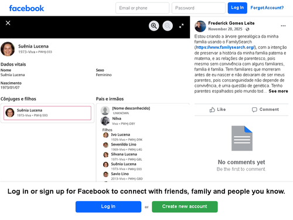This screenshot has height=220, width=293.
Task: Click the name 'Savio Lino'
Action: tap(120, 174)
